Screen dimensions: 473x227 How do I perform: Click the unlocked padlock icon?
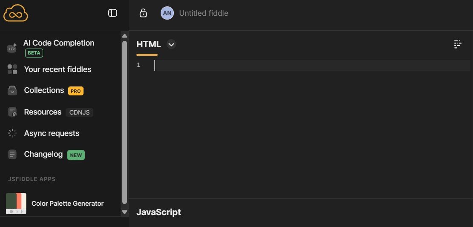[x=143, y=13]
